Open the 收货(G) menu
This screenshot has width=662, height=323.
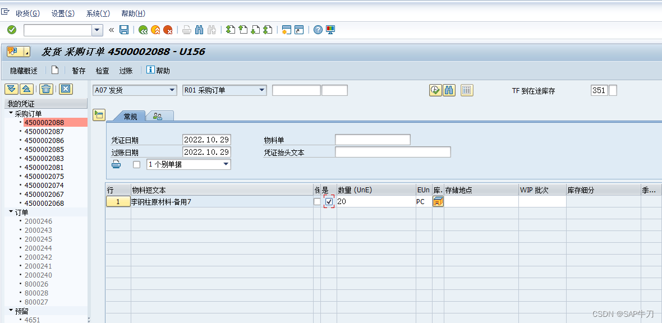pos(28,13)
